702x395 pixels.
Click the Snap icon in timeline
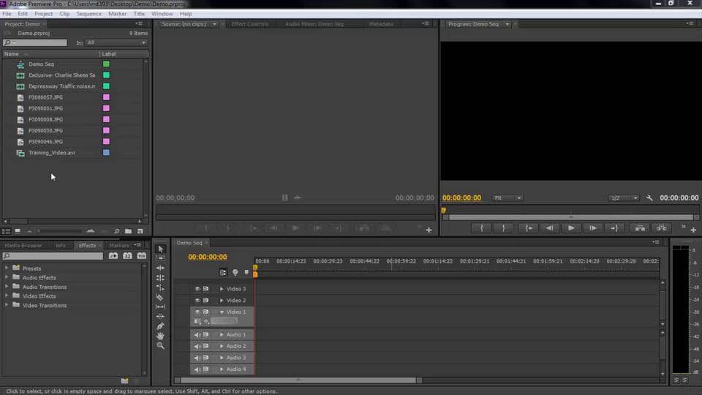coord(223,272)
